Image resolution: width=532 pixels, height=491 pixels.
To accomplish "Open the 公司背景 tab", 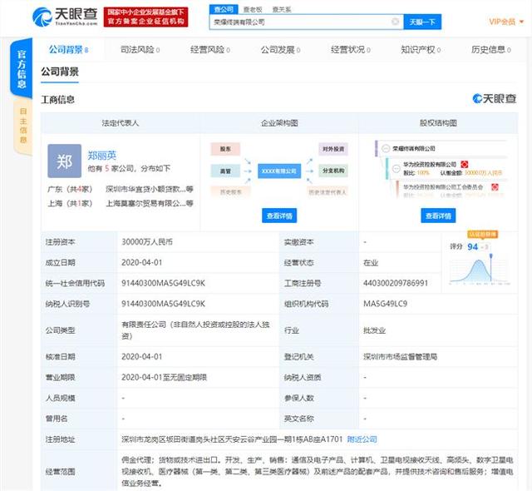I will [x=68, y=50].
